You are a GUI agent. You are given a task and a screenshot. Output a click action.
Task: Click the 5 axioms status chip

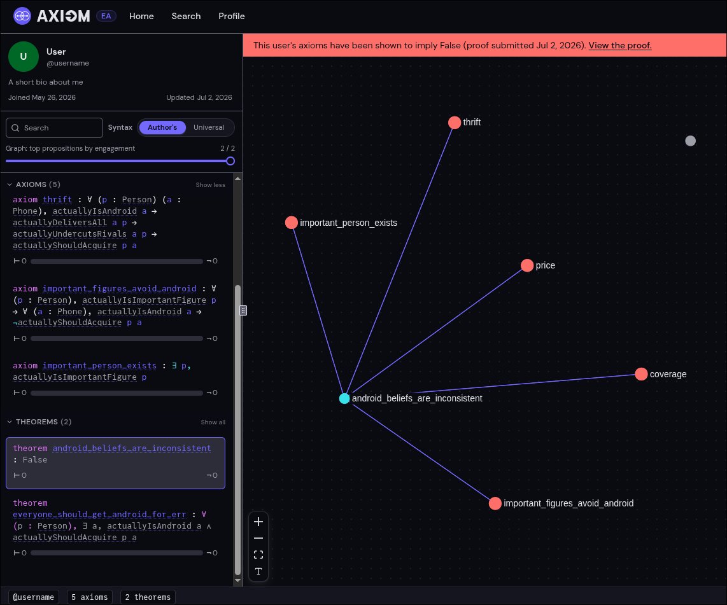point(90,597)
